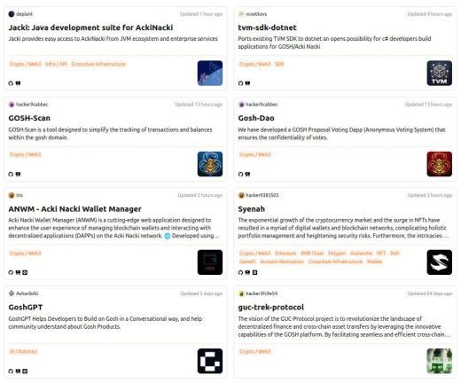Select the SDK tag on tvm-sdk-dotnet

tap(279, 64)
